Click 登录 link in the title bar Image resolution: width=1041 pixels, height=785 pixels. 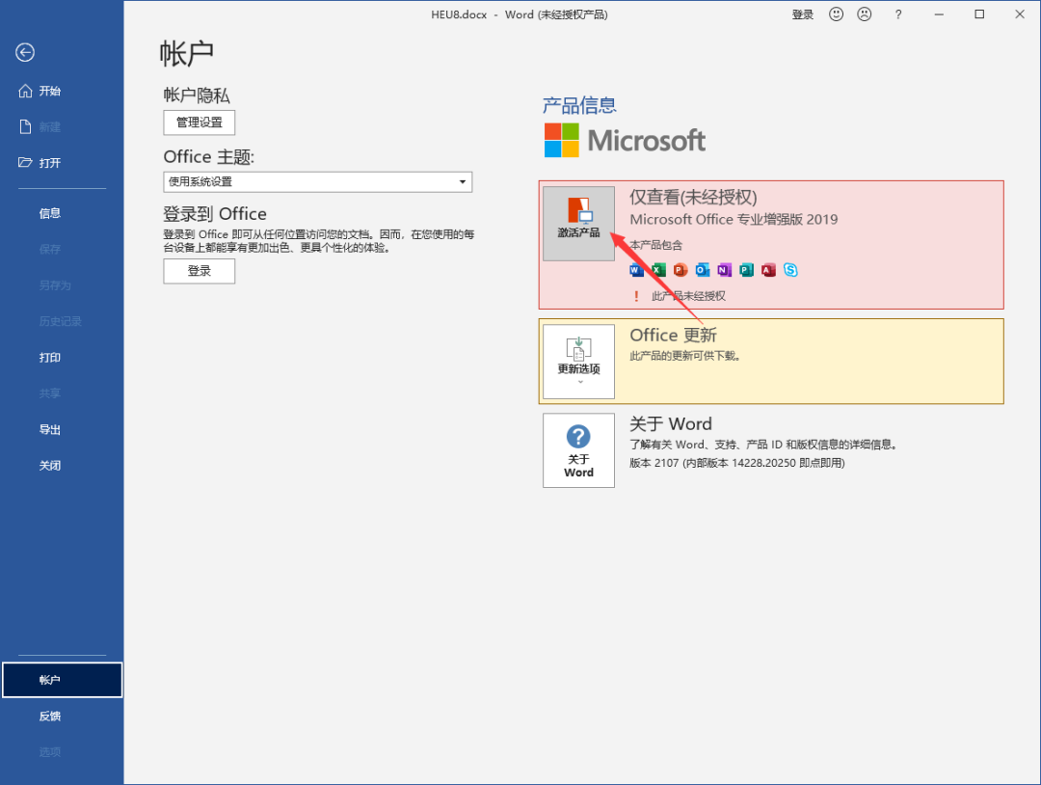point(802,14)
